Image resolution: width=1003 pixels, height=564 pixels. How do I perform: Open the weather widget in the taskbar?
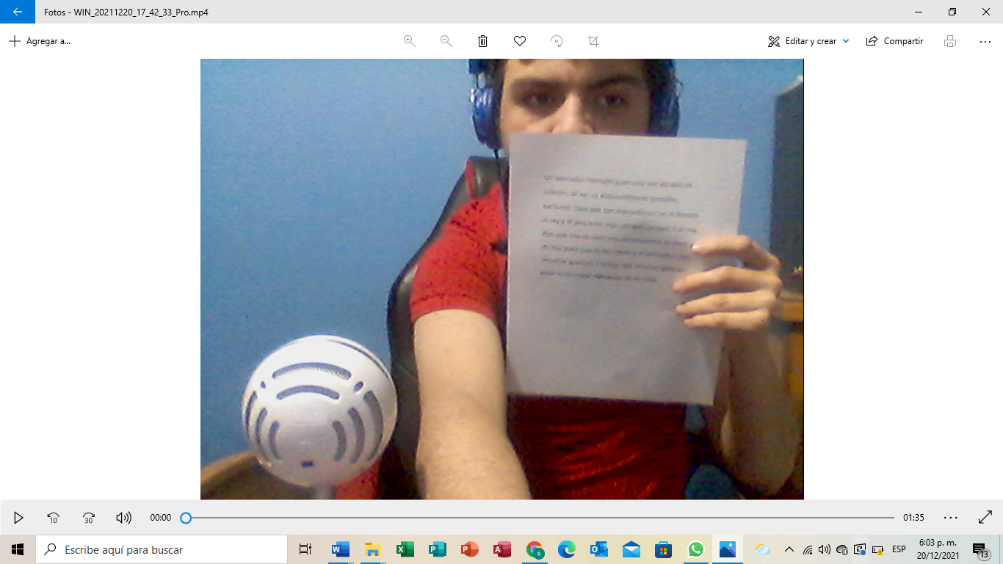(762, 549)
